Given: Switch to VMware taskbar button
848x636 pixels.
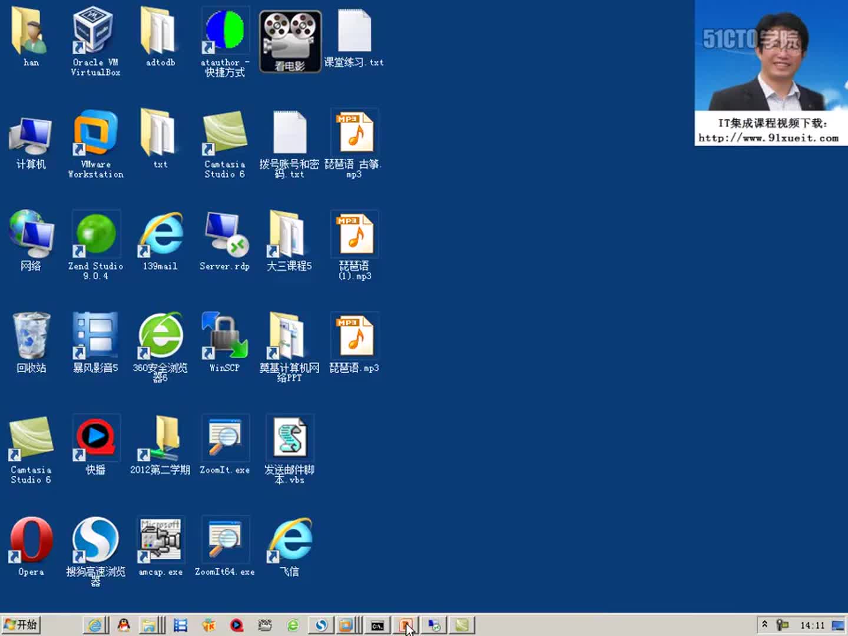Looking at the screenshot, I should tap(349, 625).
